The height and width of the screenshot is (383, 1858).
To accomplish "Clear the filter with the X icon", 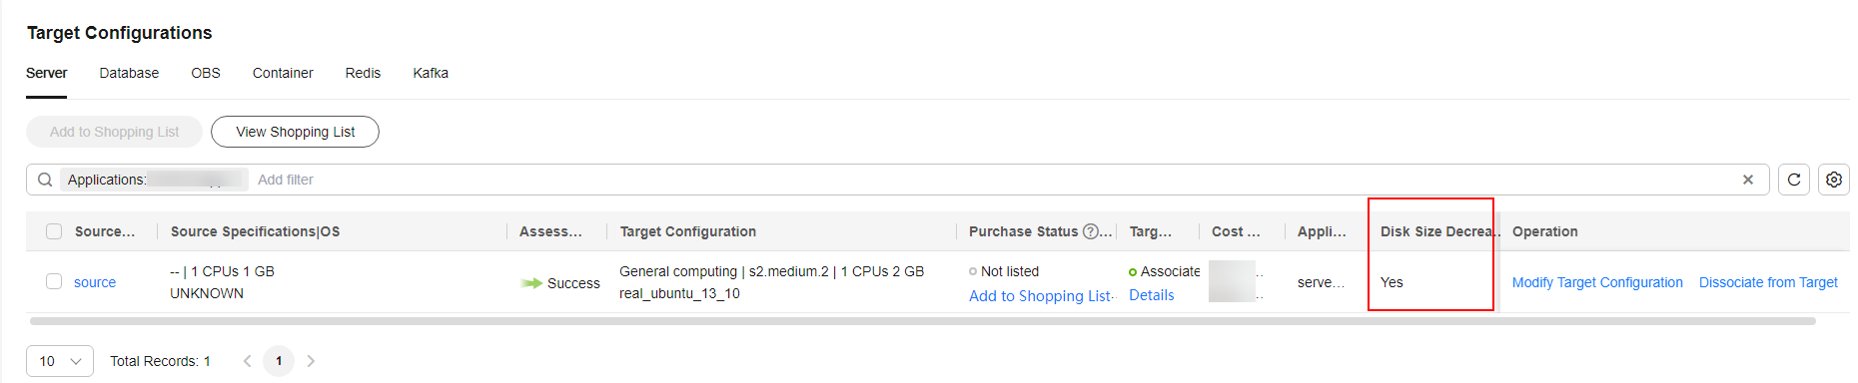I will click(x=1748, y=180).
